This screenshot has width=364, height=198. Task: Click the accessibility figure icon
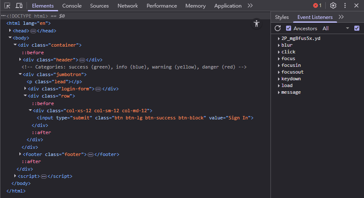[257, 24]
